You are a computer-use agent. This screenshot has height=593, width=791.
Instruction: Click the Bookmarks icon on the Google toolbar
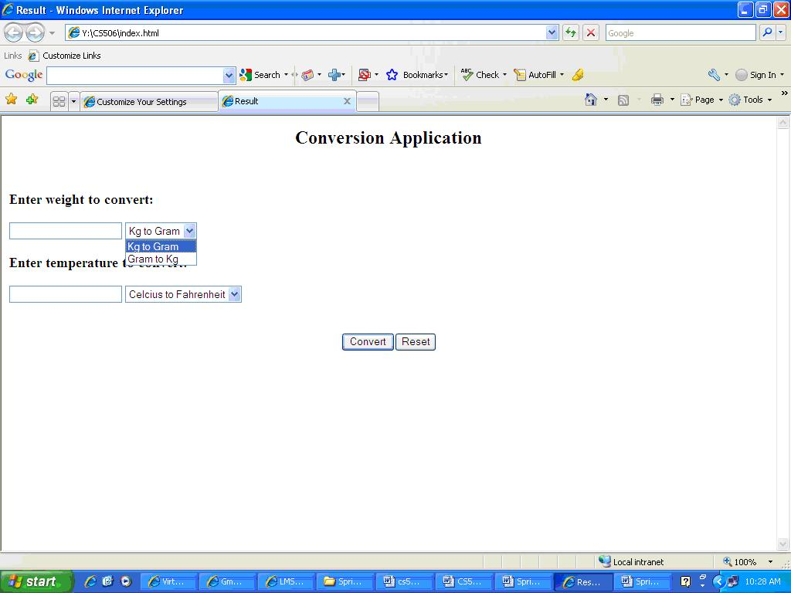(x=394, y=75)
